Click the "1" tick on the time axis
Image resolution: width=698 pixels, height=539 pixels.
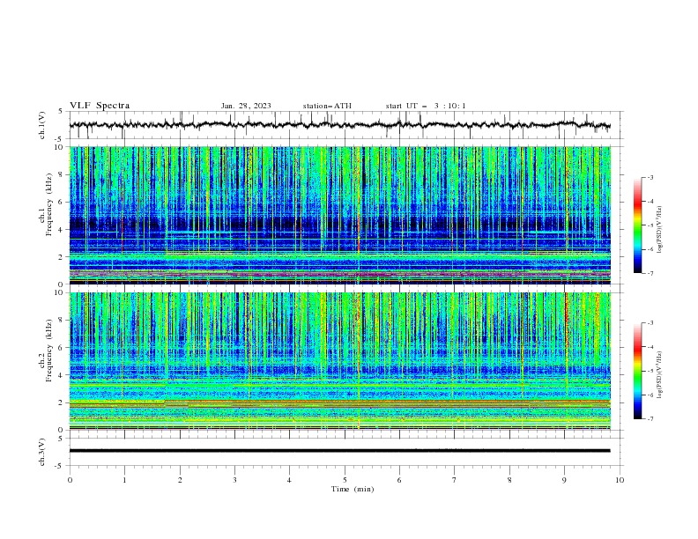pyautogui.click(x=124, y=480)
